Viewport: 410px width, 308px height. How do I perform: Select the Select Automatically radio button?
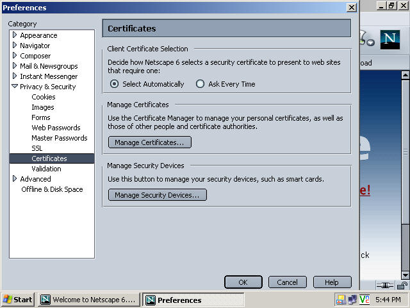114,84
